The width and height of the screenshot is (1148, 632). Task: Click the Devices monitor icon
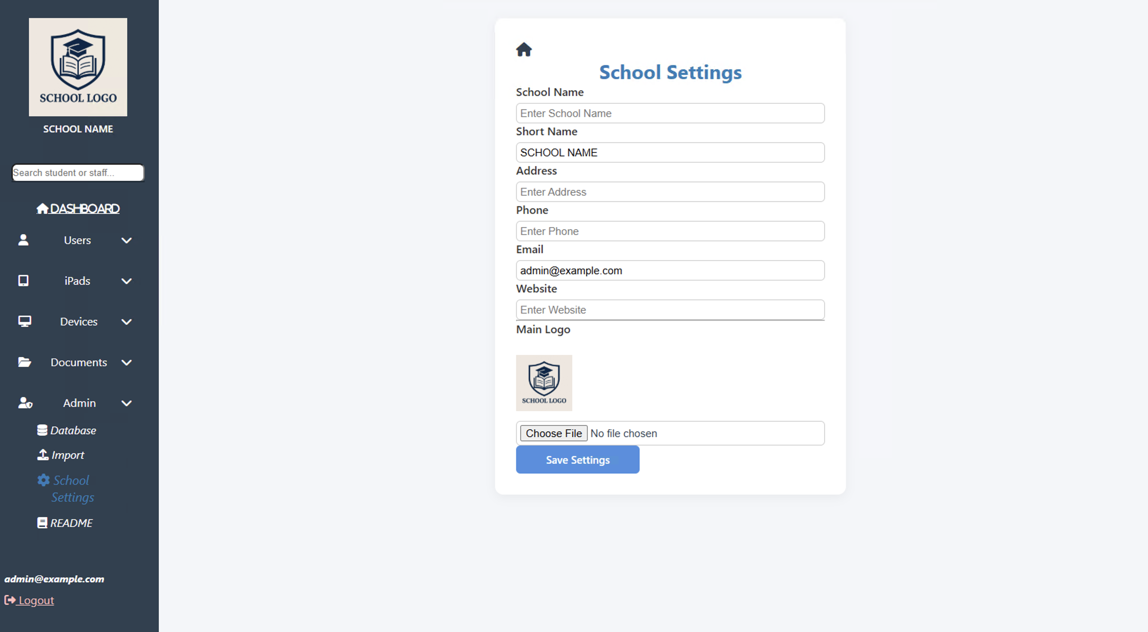tap(25, 321)
